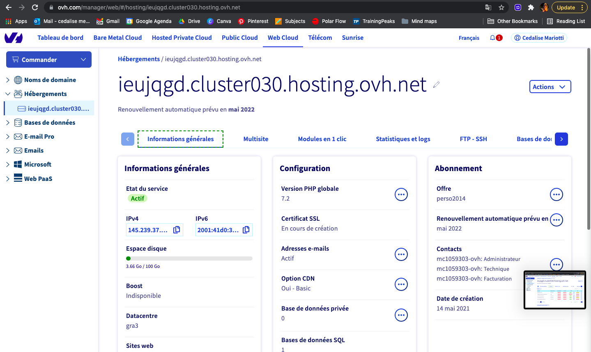Click the pencil icon to rename hosting
This screenshot has width=591, height=352.
pos(436,85)
